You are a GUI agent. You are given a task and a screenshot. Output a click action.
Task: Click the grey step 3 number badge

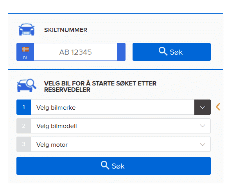[23, 144]
